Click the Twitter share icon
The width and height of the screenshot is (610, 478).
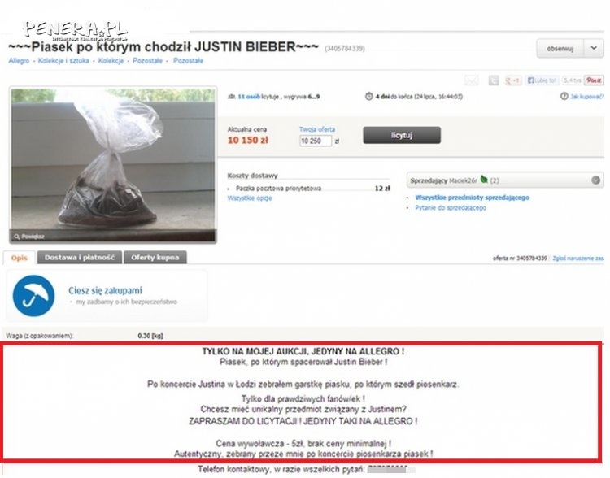pyautogui.click(x=494, y=80)
